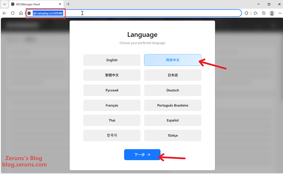Choose 简体中文 language option
This screenshot has height=174, width=283.
pyautogui.click(x=173, y=60)
